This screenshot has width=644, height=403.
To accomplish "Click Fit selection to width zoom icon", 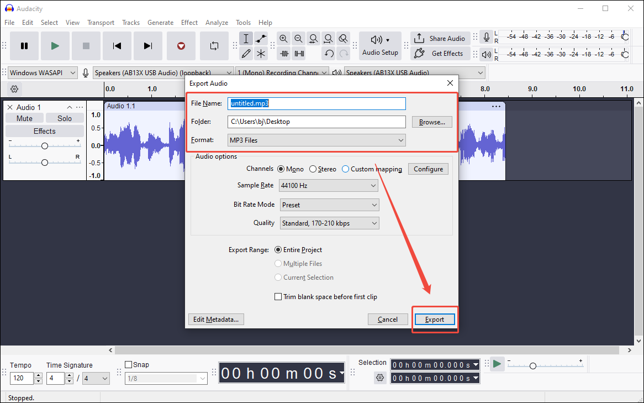I will [x=313, y=39].
